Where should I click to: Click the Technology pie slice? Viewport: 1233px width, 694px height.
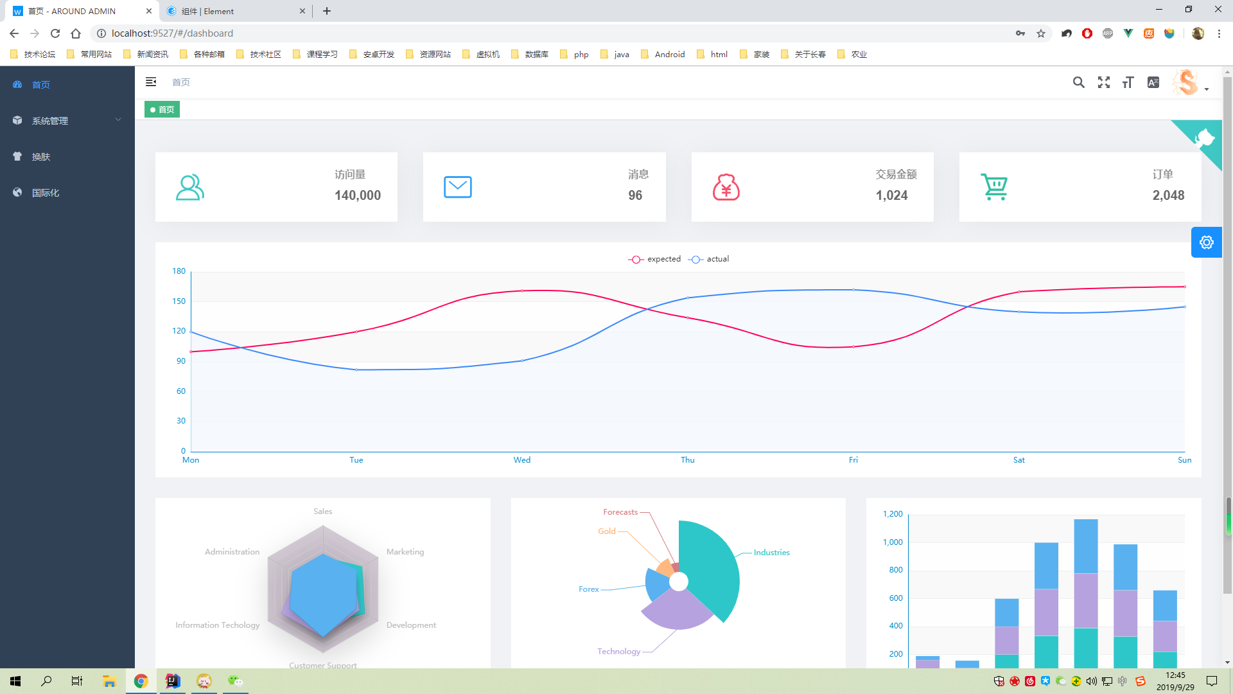pos(678,610)
